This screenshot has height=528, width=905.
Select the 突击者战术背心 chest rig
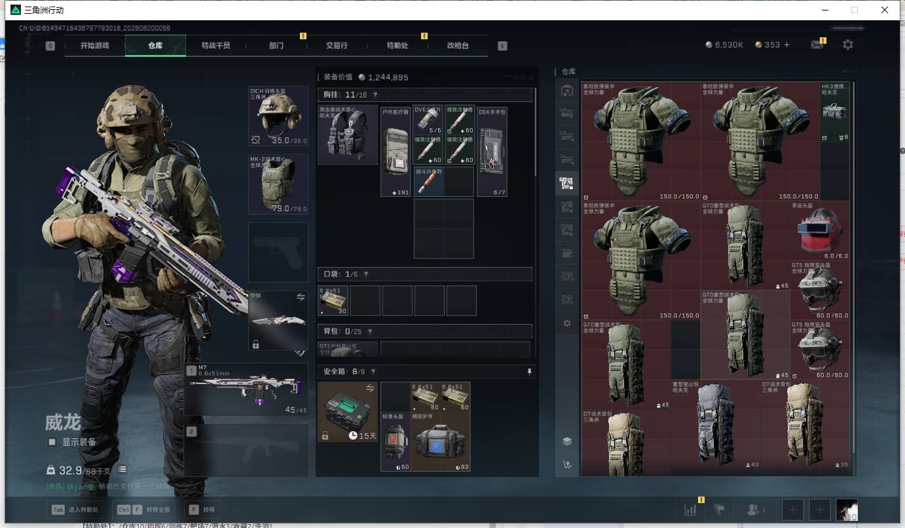click(x=348, y=135)
